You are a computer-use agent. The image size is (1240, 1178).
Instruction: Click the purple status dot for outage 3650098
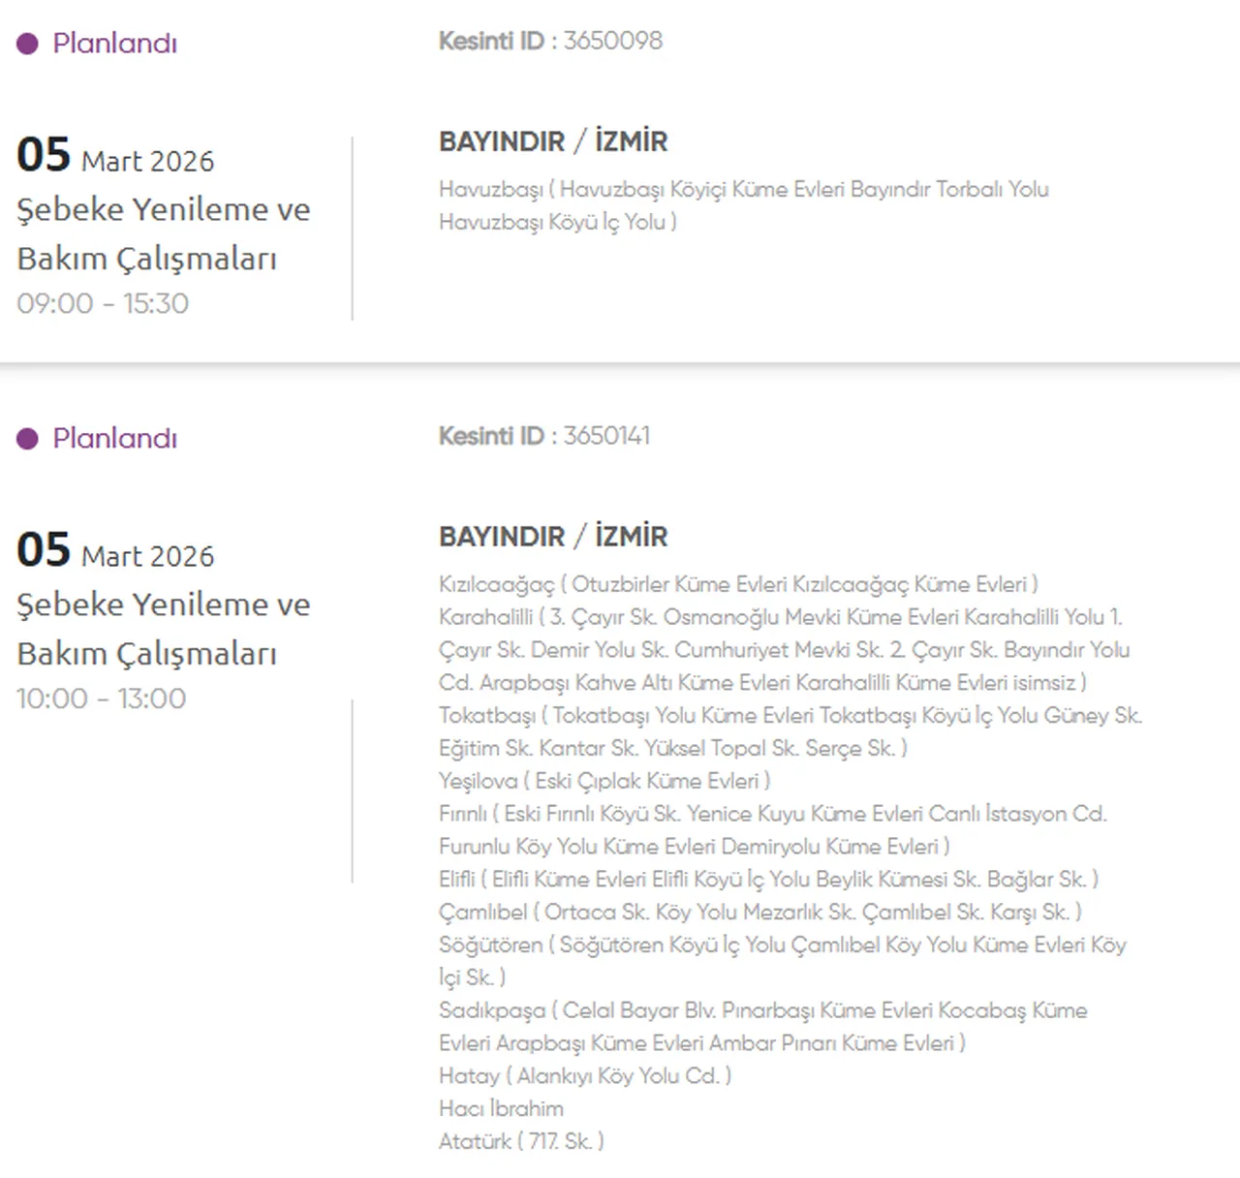pyautogui.click(x=27, y=44)
